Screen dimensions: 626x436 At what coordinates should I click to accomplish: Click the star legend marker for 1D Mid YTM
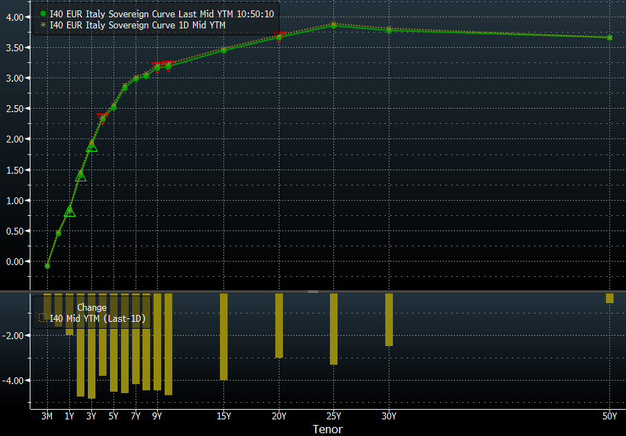tap(43, 25)
